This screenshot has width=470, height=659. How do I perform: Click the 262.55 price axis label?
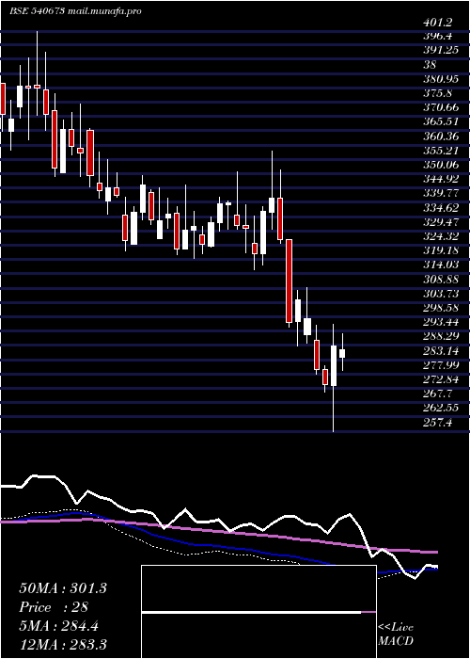click(441, 408)
